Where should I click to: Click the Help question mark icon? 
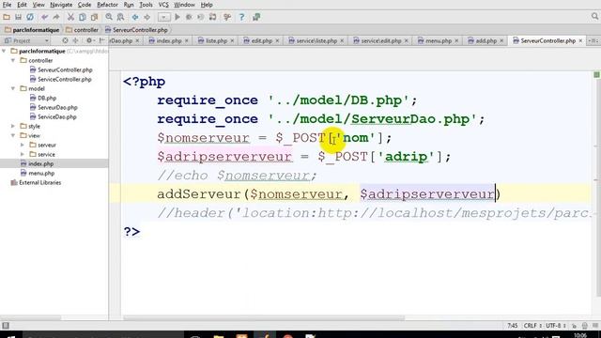241,17
